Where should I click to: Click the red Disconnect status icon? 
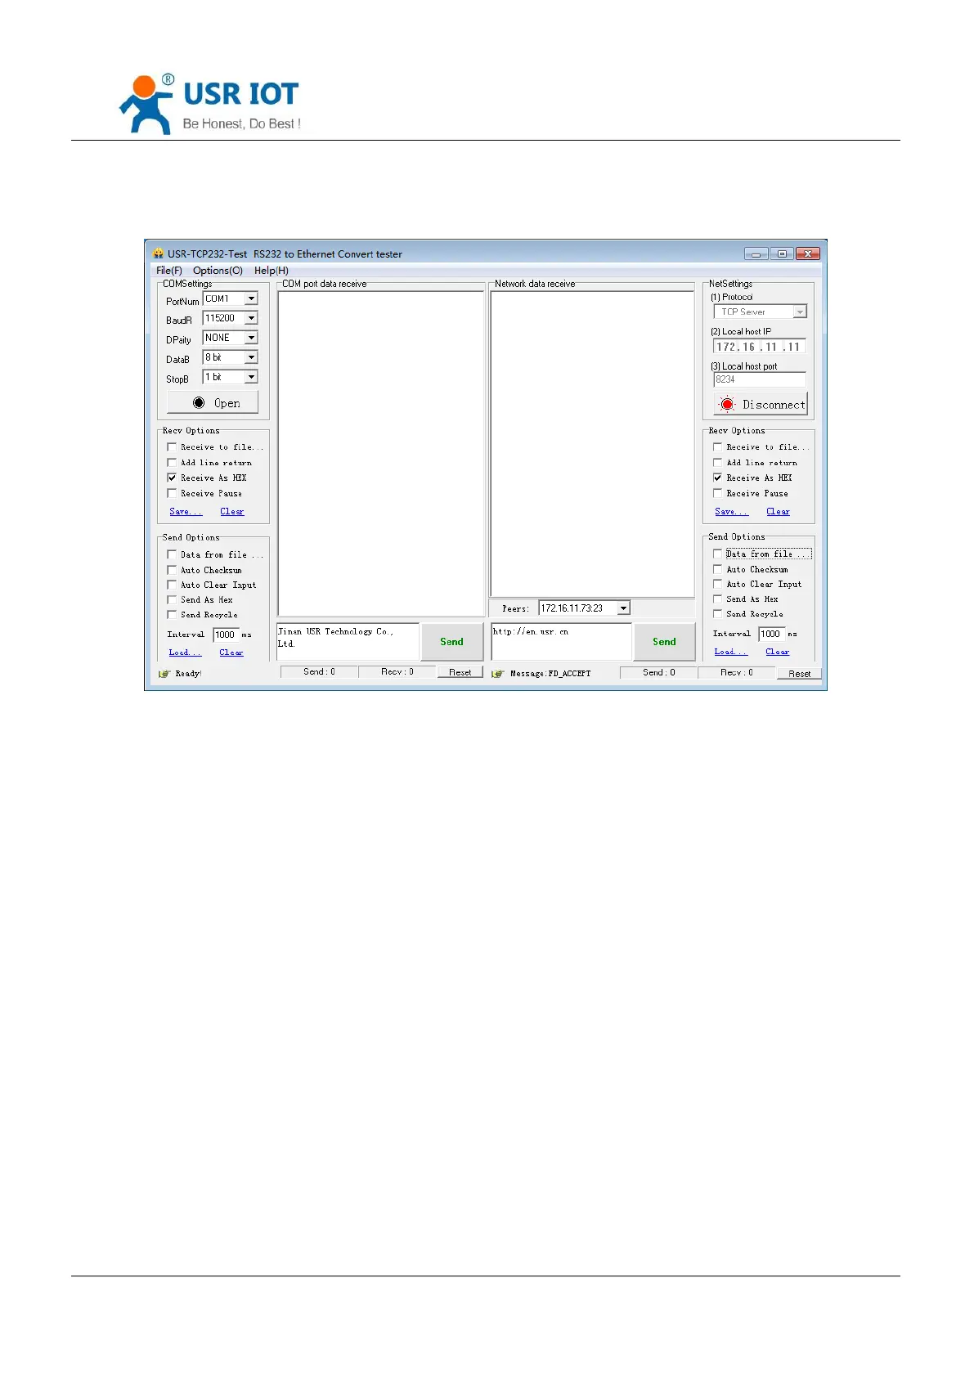coord(727,404)
